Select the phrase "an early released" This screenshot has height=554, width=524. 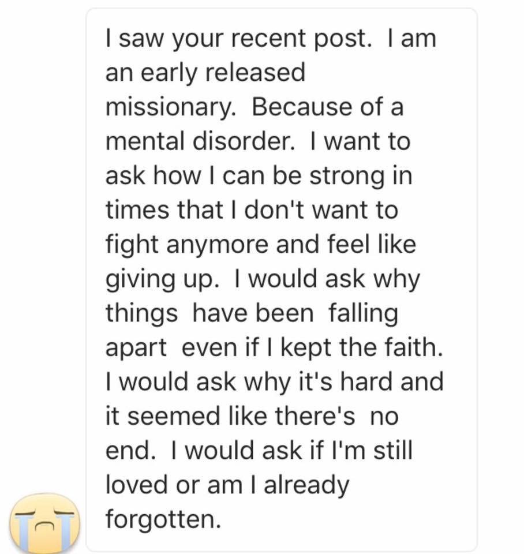tap(205, 73)
